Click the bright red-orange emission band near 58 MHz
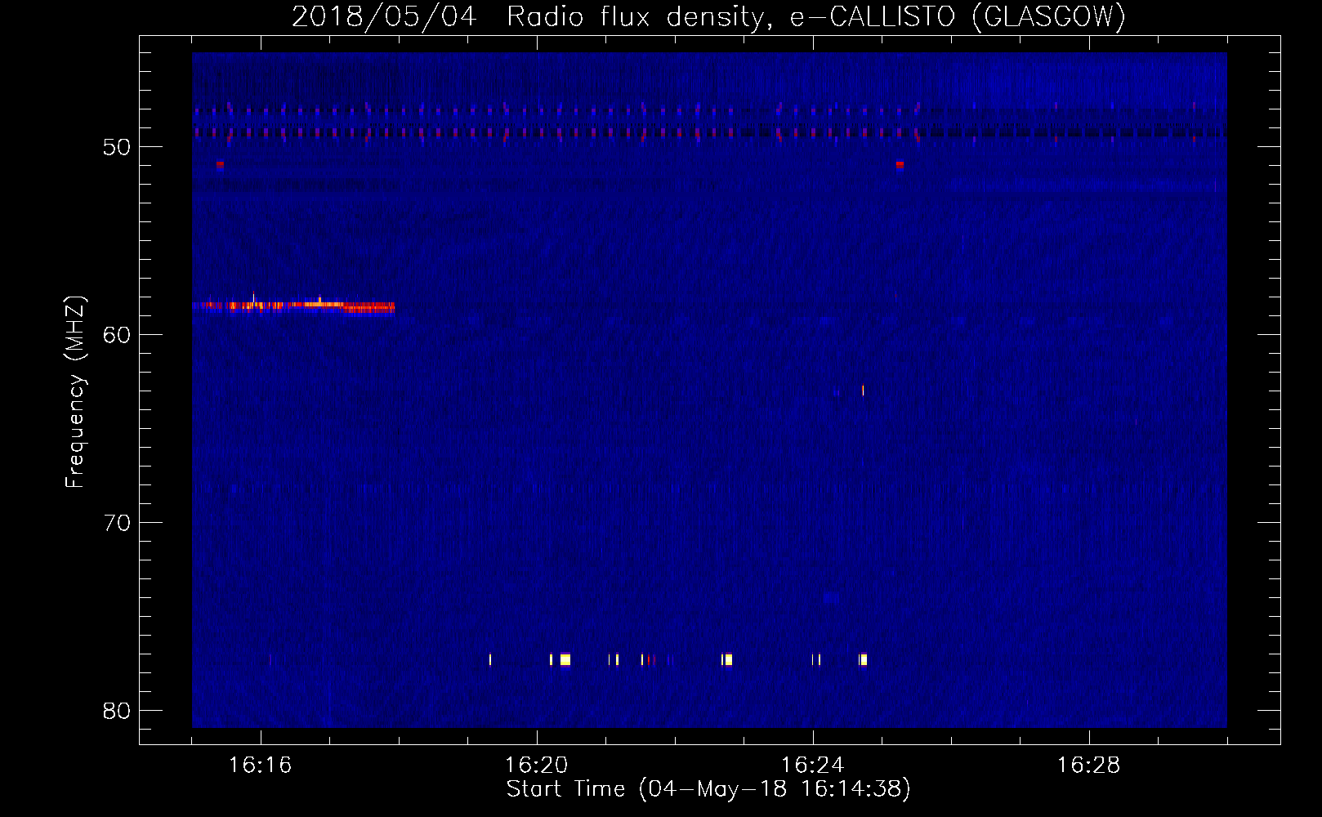1322x817 pixels. (x=293, y=306)
